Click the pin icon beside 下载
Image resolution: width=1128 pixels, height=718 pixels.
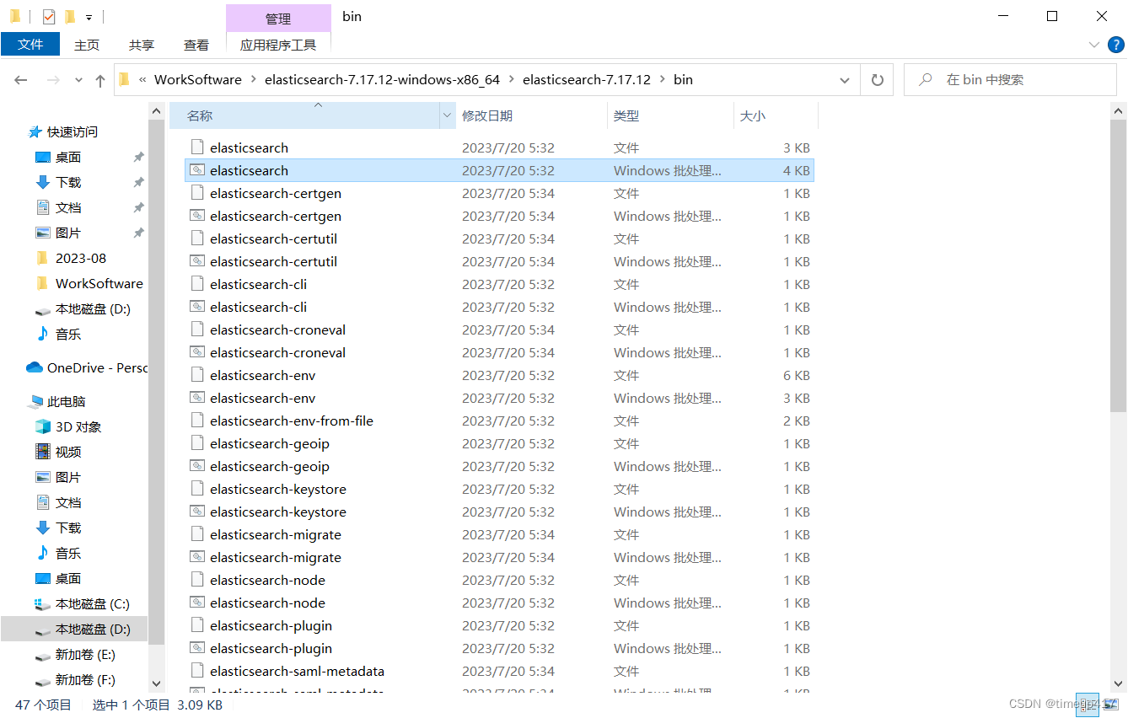[x=138, y=183]
